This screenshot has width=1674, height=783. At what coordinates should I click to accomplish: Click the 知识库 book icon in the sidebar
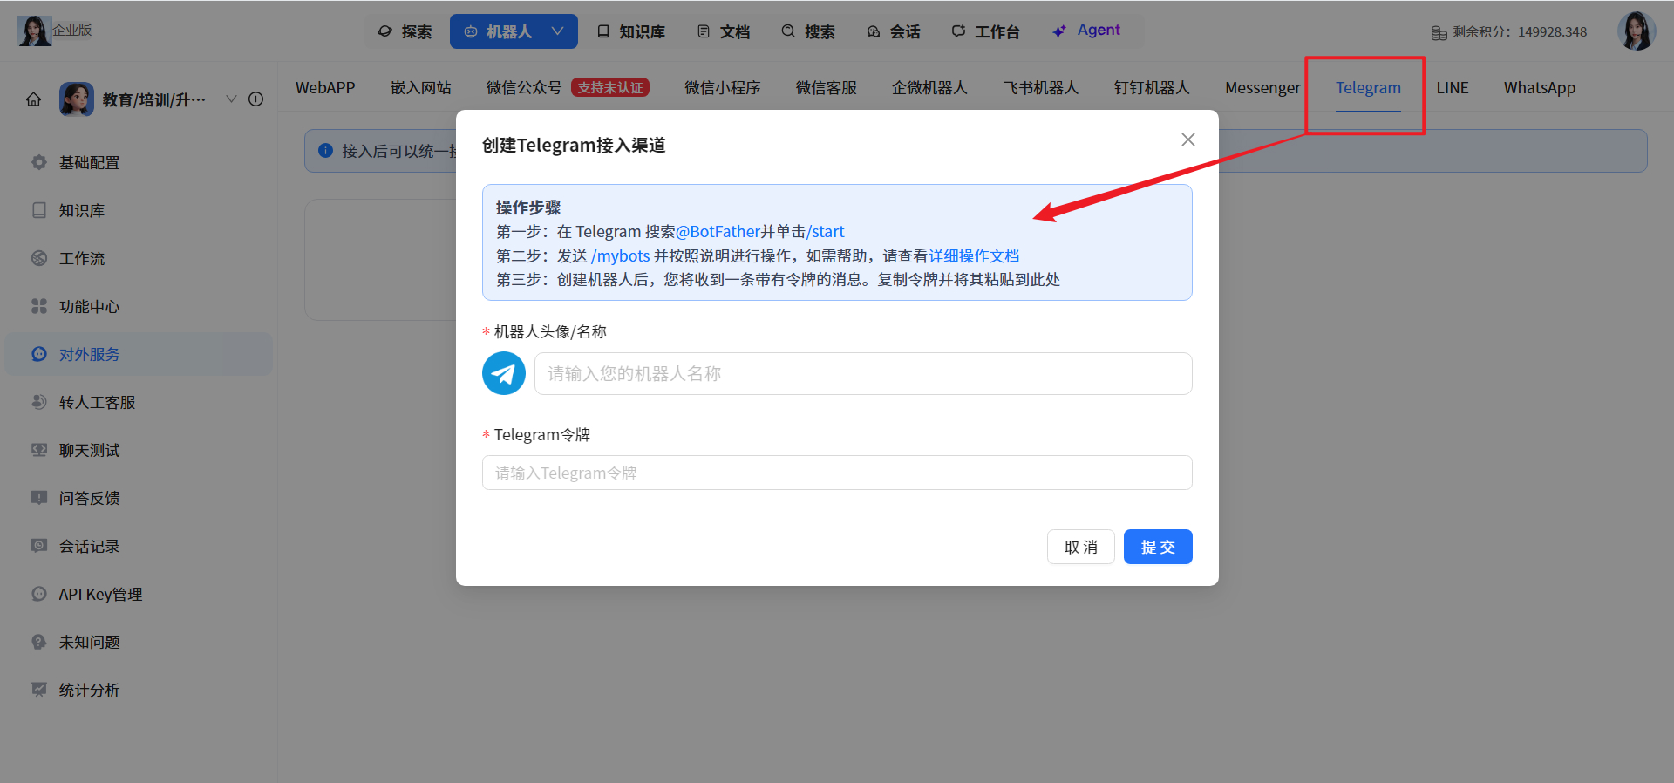pyautogui.click(x=38, y=210)
